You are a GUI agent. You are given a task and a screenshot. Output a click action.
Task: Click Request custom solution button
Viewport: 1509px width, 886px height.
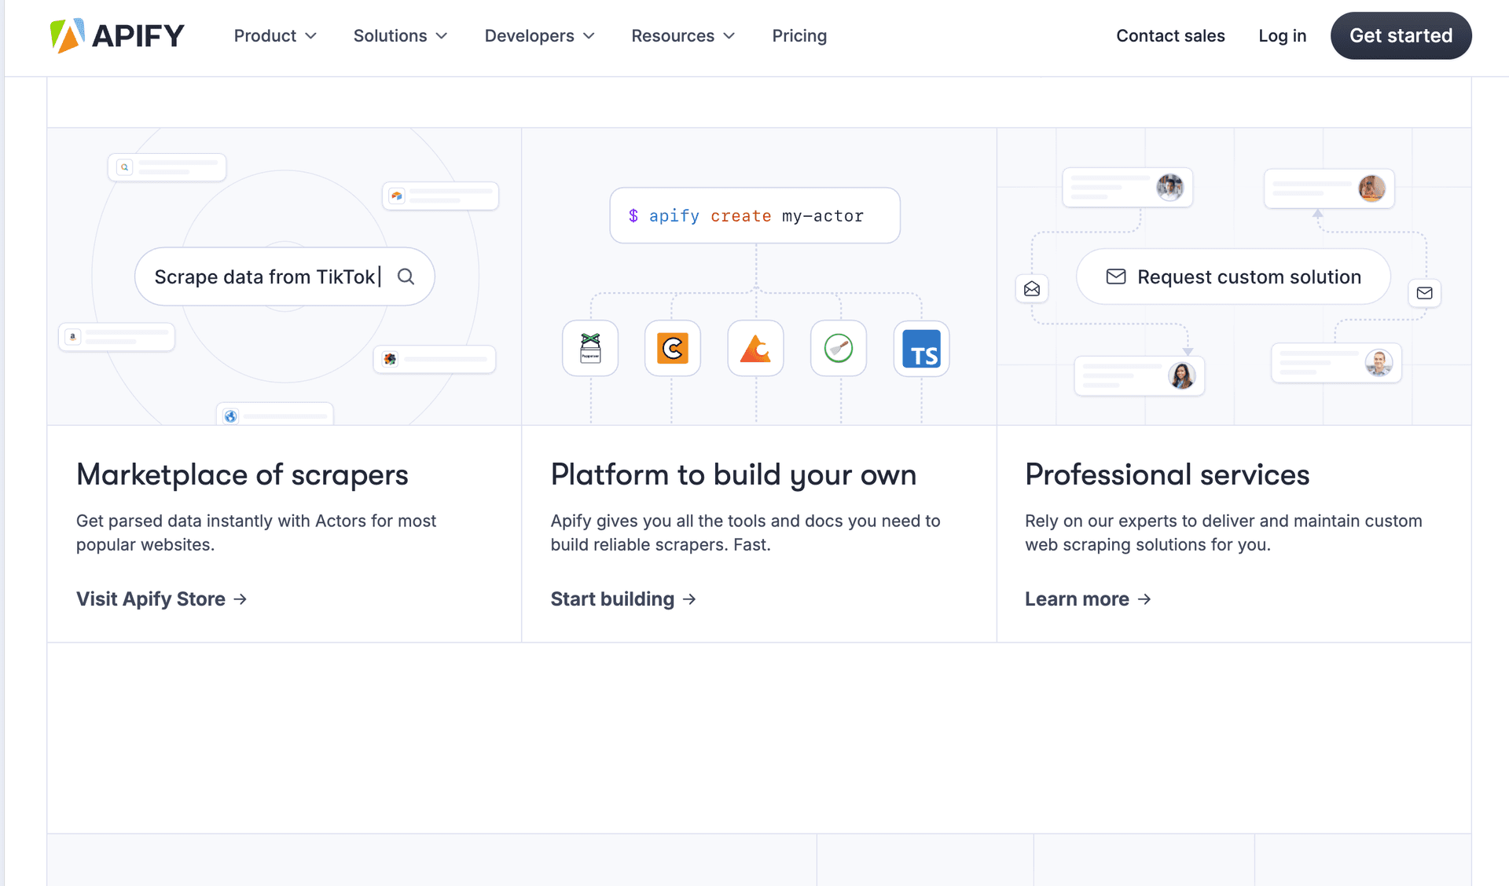click(1233, 276)
